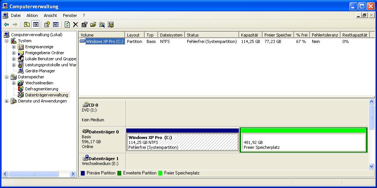
Task: Expand the Ereignisanzeige node
Action: click(14, 47)
